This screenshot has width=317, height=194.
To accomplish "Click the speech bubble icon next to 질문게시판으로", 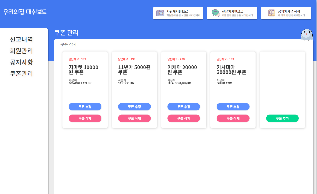I will (x=214, y=12).
